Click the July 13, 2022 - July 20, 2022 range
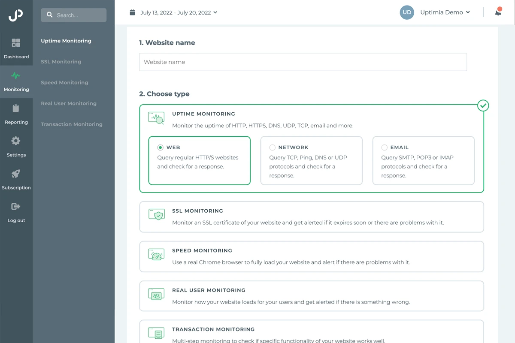515x343 pixels. click(x=176, y=12)
